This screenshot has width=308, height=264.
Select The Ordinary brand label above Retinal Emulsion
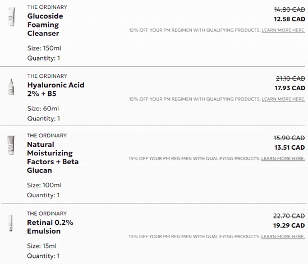(47, 214)
